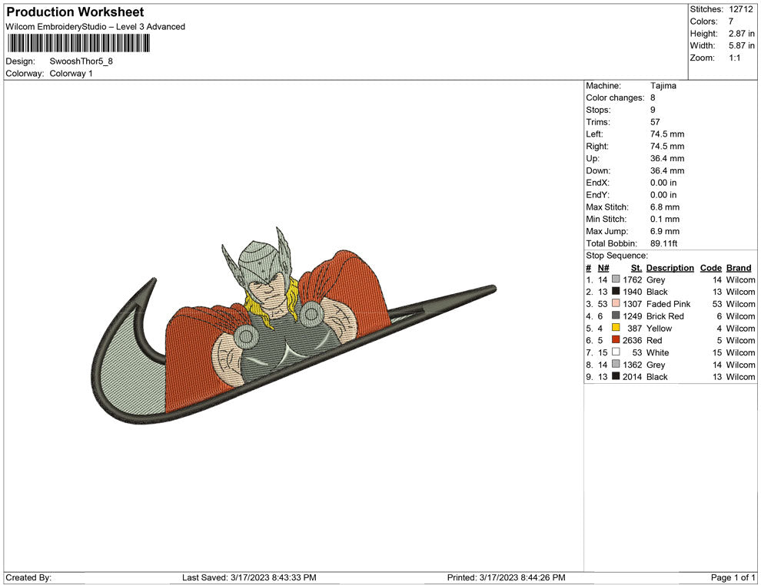
Task: Click the EndX value '0.00 in'
Action: [663, 183]
